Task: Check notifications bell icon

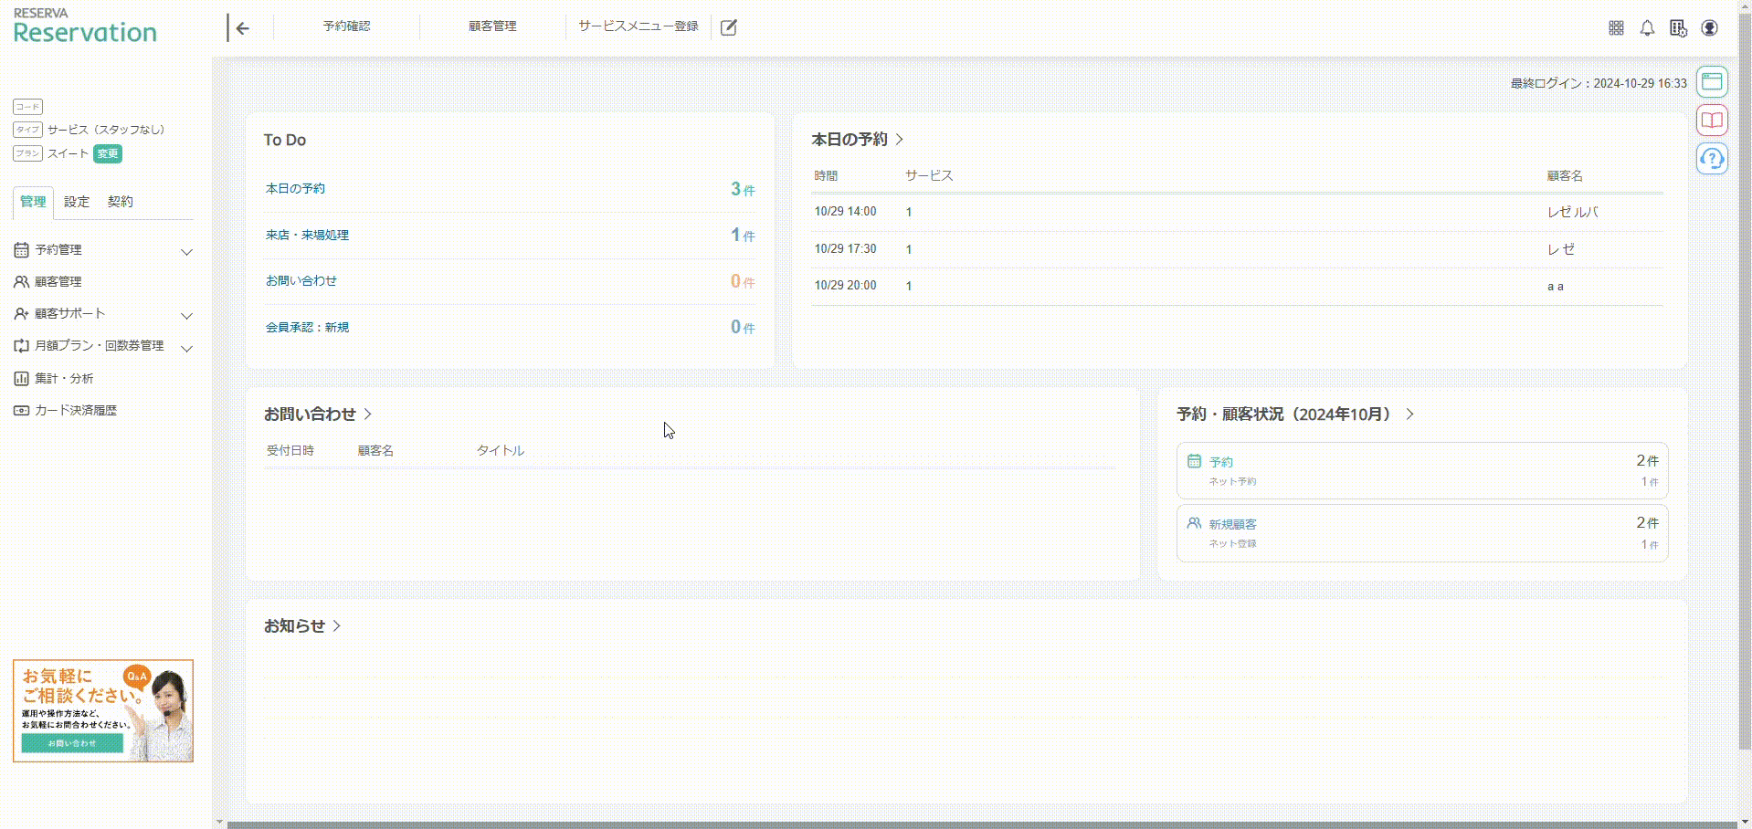Action: tap(1647, 28)
